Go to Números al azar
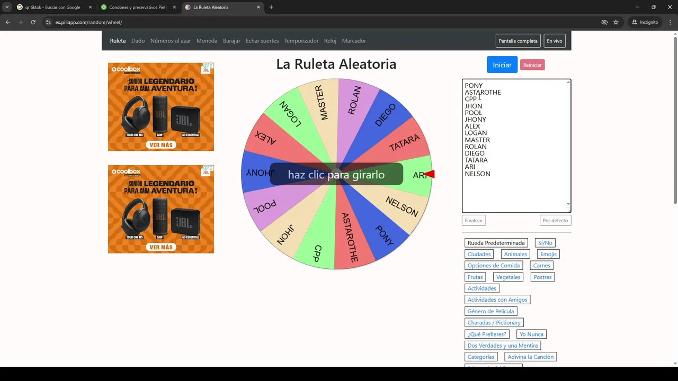 click(x=171, y=41)
